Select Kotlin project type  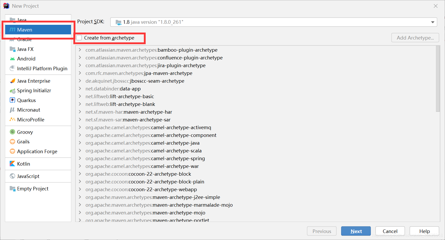(38, 164)
